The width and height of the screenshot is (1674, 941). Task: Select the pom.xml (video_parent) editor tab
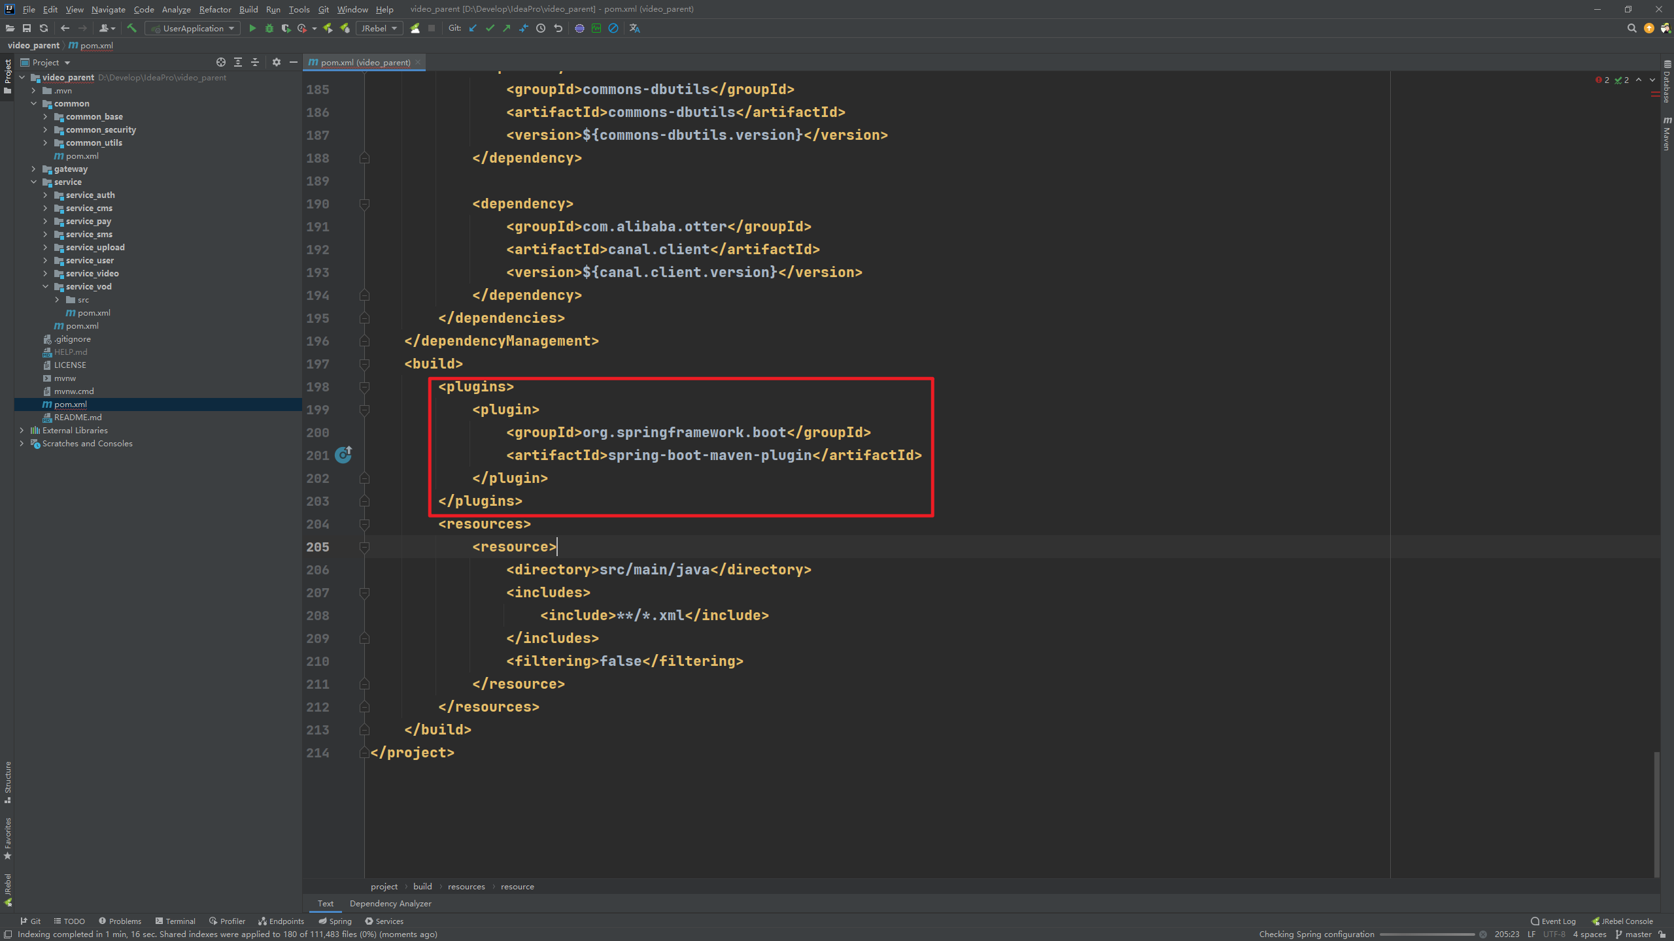[365, 62]
